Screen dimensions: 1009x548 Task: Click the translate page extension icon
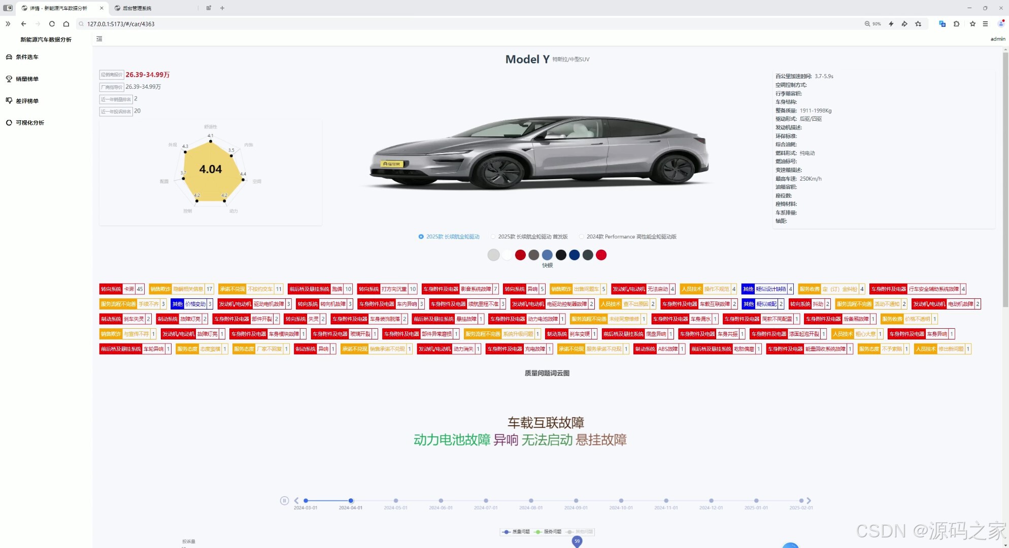pos(942,24)
